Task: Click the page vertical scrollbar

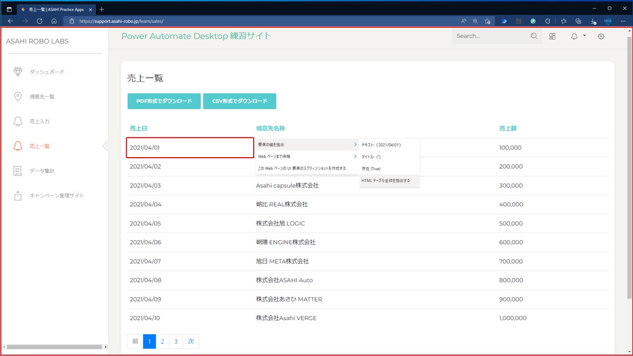Action: pos(630,168)
